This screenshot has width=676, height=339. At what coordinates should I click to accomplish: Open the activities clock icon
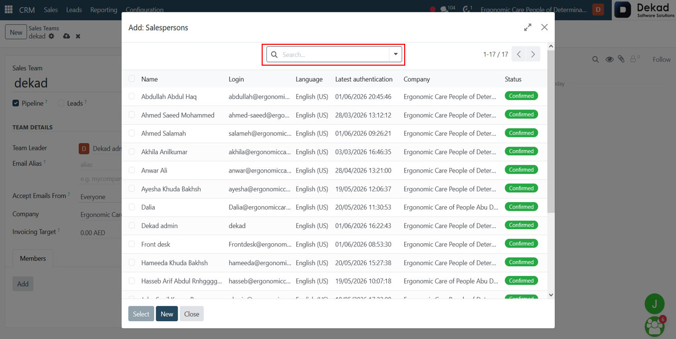[467, 9]
